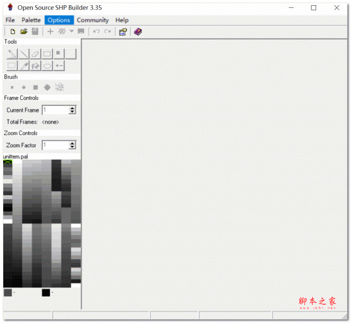Click the gray foreground color box
This screenshot has height=323, width=351.
[8, 293]
